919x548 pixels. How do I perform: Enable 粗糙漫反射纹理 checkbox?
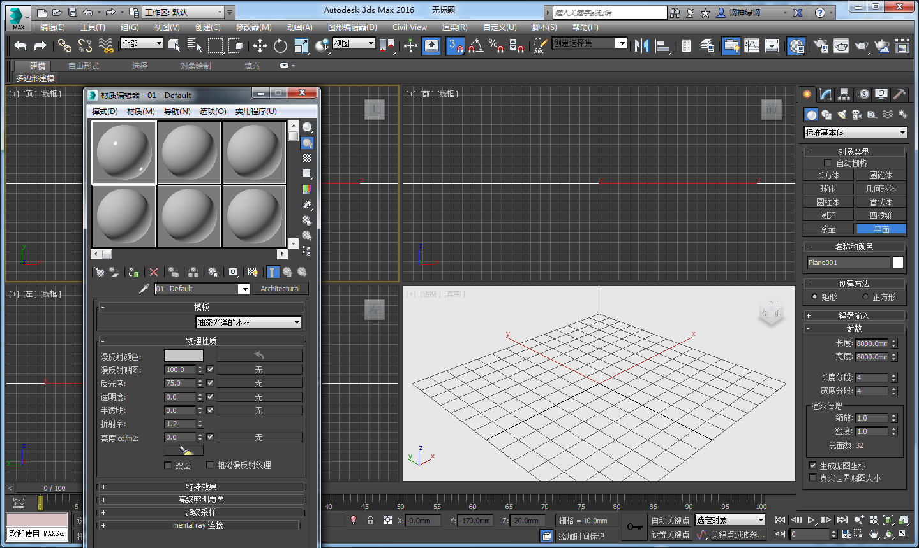tap(210, 465)
